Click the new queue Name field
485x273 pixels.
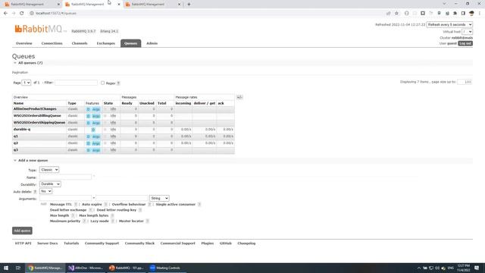[66, 177]
